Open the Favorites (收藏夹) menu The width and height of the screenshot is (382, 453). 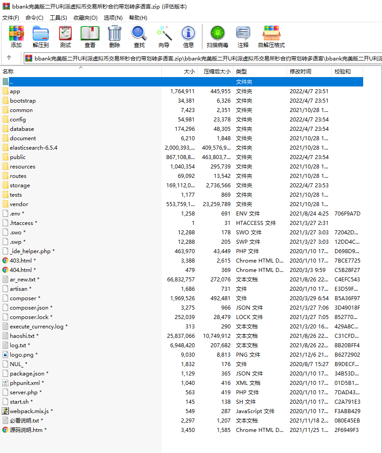pyautogui.click(x=86, y=18)
